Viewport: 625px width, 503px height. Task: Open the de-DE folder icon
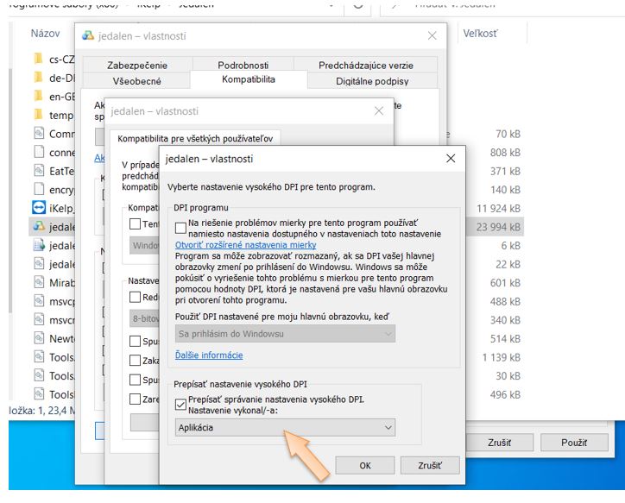(x=38, y=78)
